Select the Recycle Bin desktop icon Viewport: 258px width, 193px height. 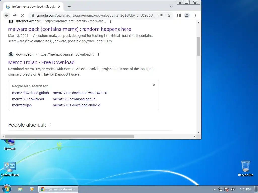tap(245, 168)
